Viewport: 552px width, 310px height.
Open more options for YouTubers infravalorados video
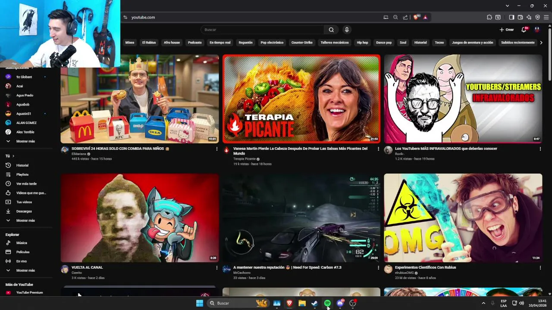tap(540, 149)
